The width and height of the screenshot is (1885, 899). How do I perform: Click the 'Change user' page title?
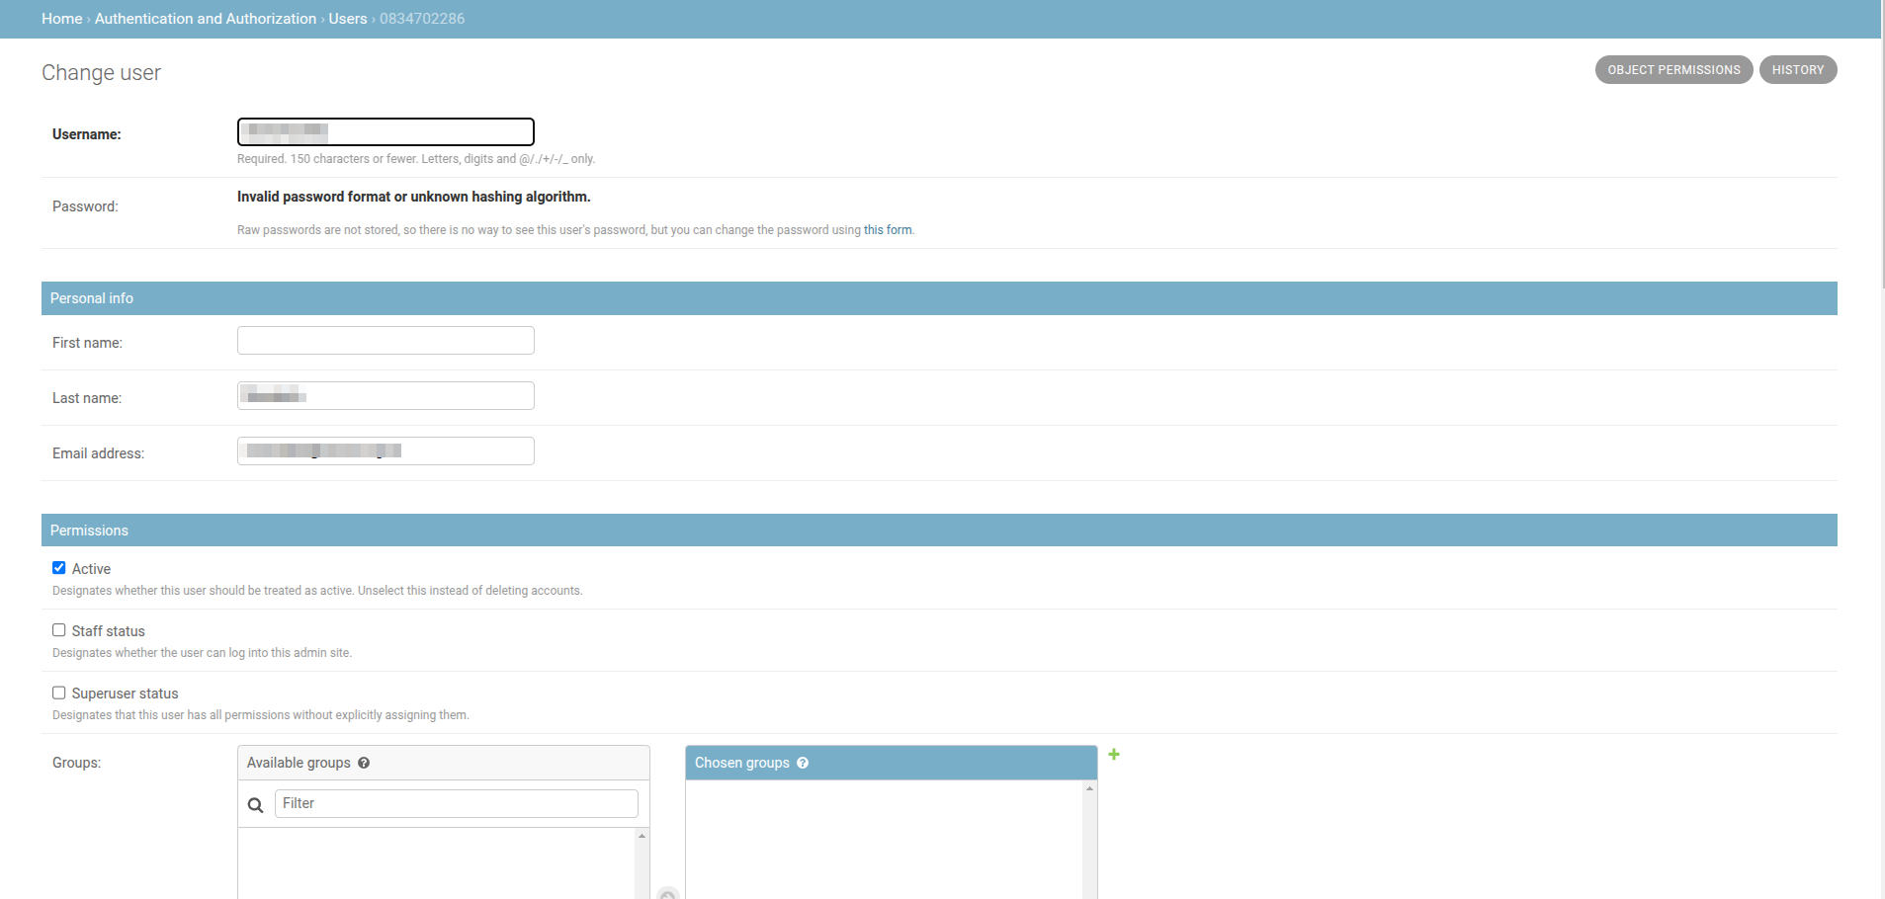(x=101, y=73)
